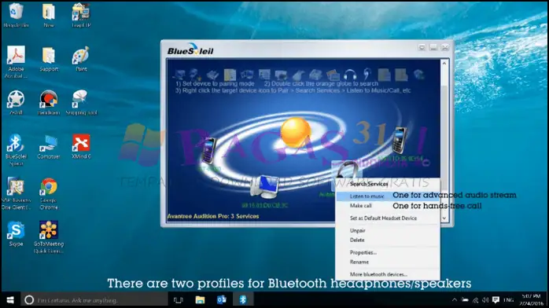Click the BlueSoleil scrollbar up arrow
The height and width of the screenshot is (308, 549).
(x=444, y=64)
